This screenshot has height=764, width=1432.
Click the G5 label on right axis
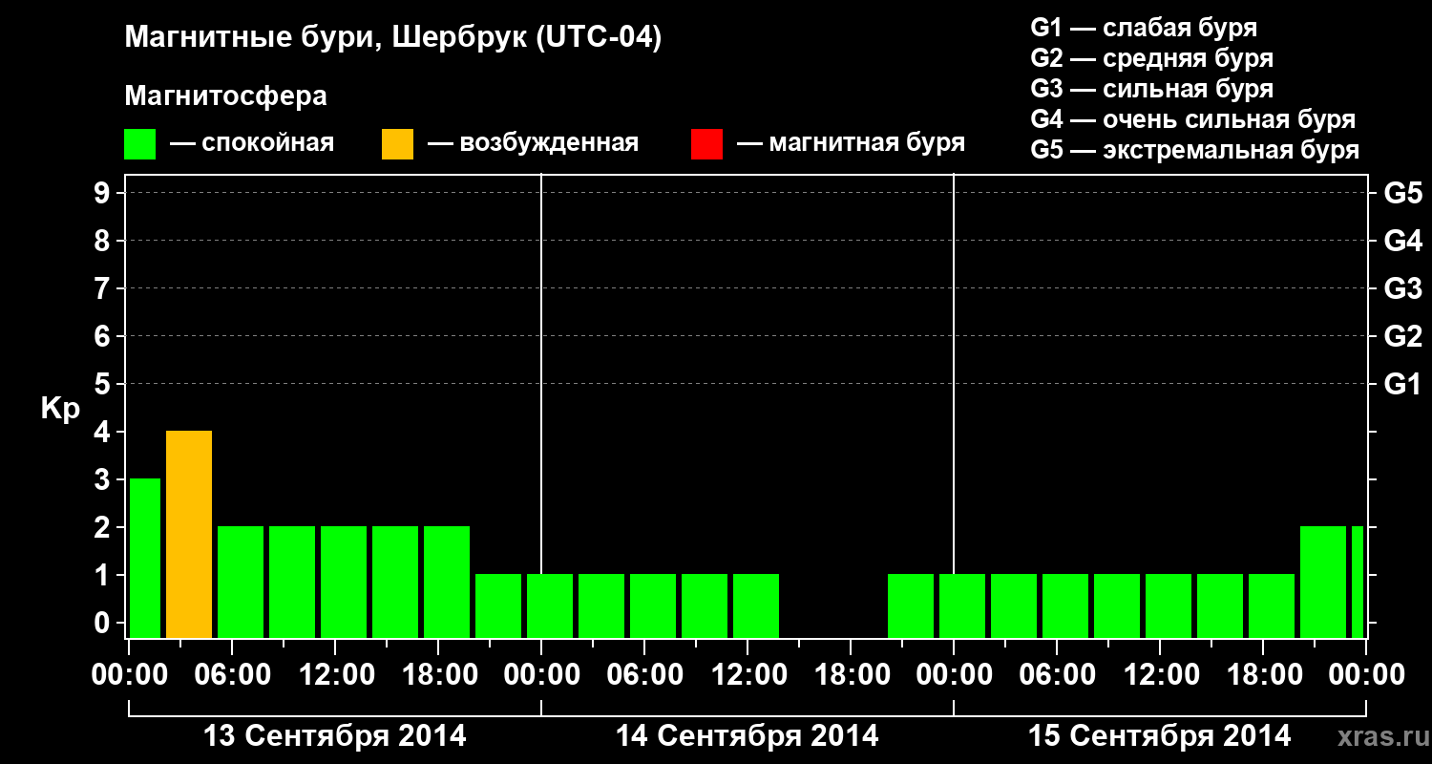coord(1402,193)
